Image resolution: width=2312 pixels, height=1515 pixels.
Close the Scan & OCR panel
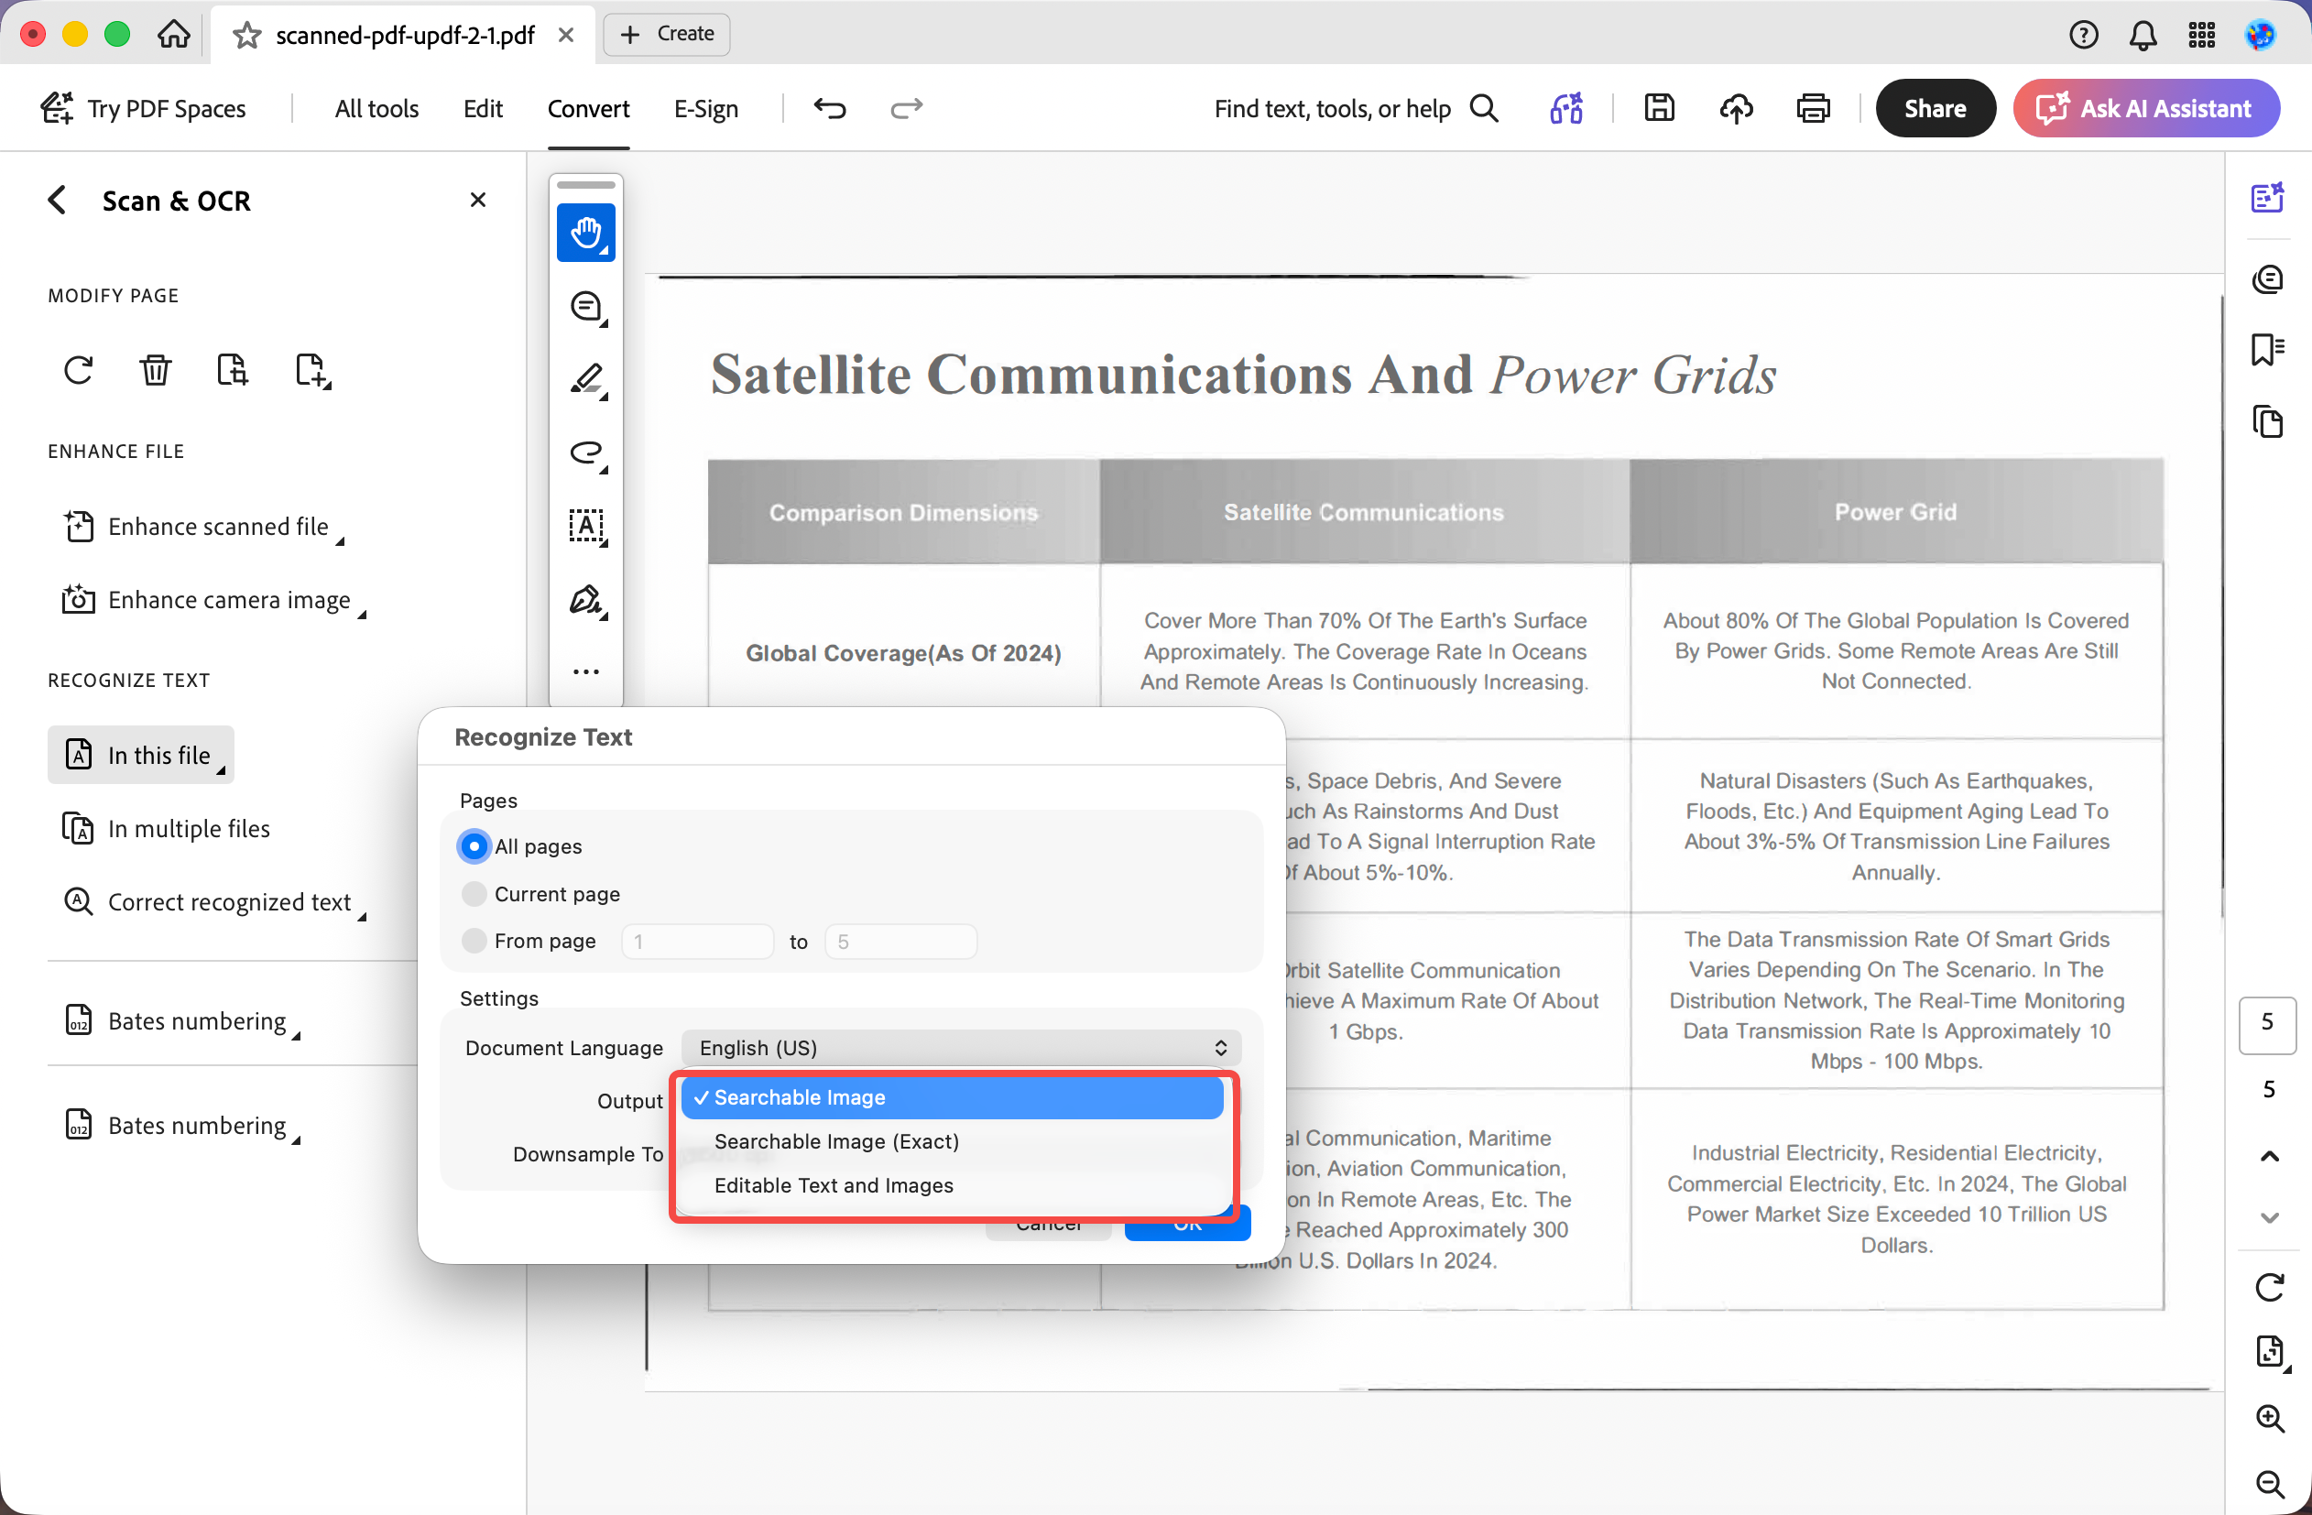(x=478, y=200)
